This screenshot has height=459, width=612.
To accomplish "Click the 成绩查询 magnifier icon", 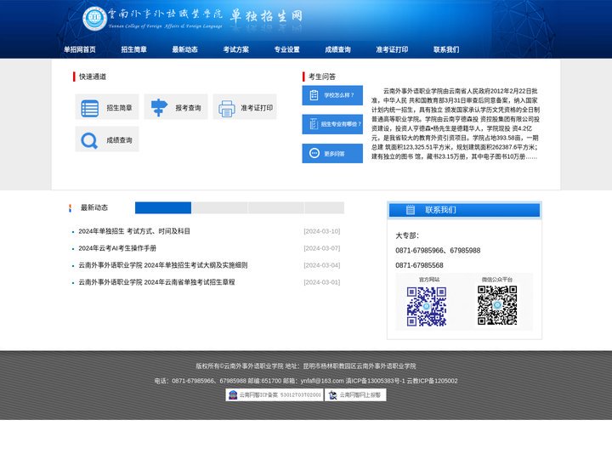I will point(89,141).
